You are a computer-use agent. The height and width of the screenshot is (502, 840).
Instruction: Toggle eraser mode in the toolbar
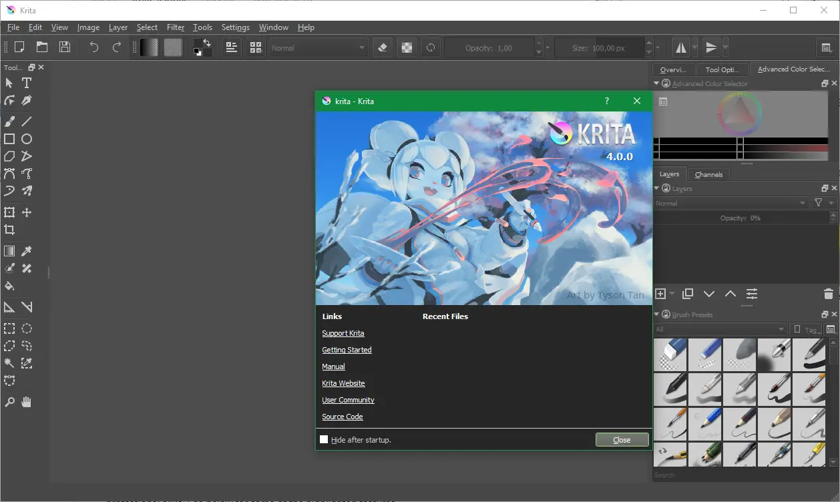pyautogui.click(x=383, y=47)
